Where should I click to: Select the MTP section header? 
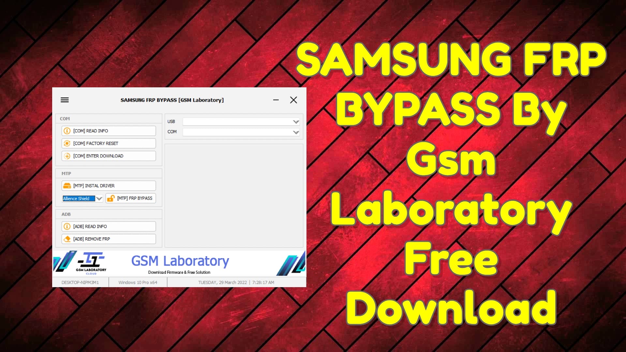pyautogui.click(x=66, y=173)
